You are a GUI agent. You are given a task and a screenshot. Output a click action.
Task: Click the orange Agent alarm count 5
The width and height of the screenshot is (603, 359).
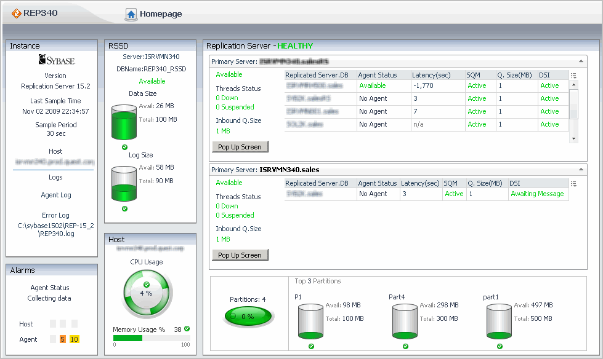tap(63, 339)
